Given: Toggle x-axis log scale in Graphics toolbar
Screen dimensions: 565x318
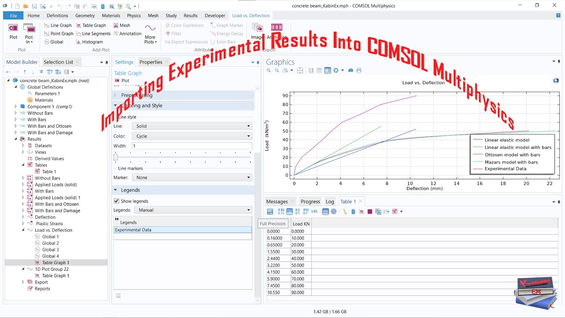Looking at the screenshot, I should pyautogui.click(x=311, y=70).
